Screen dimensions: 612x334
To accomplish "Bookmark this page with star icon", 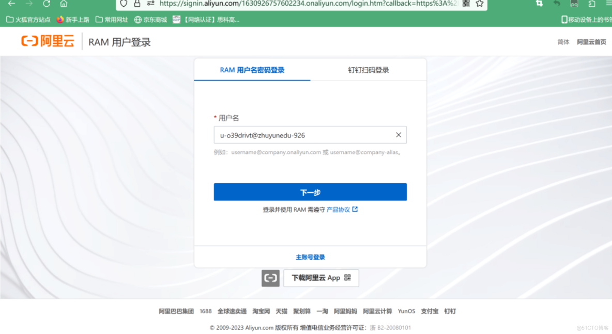I will [480, 4].
